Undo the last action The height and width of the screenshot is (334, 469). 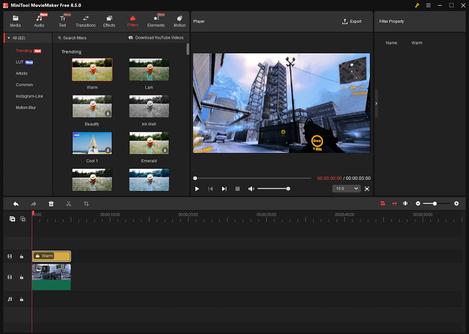point(16,204)
